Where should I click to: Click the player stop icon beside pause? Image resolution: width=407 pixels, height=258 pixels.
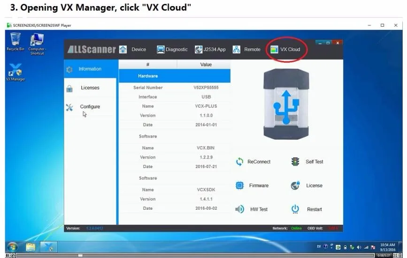13,256
